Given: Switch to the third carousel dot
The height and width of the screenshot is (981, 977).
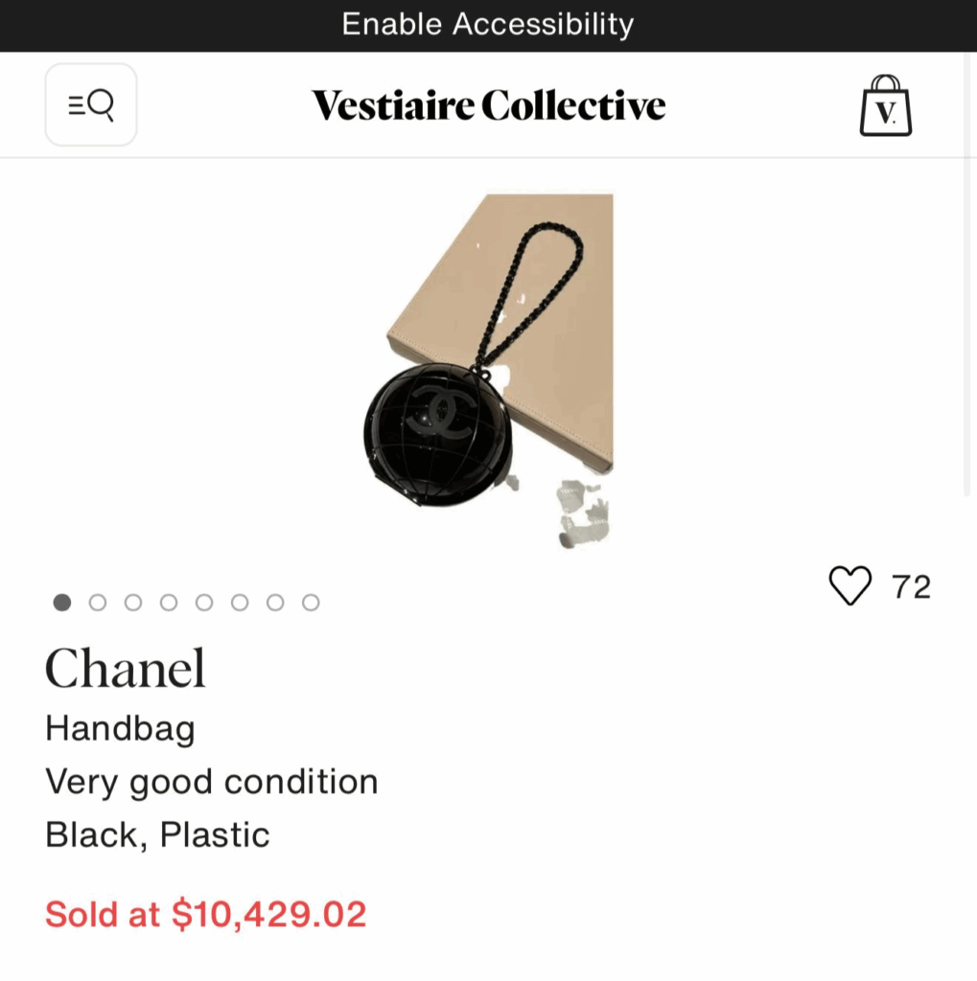Looking at the screenshot, I should 133,603.
